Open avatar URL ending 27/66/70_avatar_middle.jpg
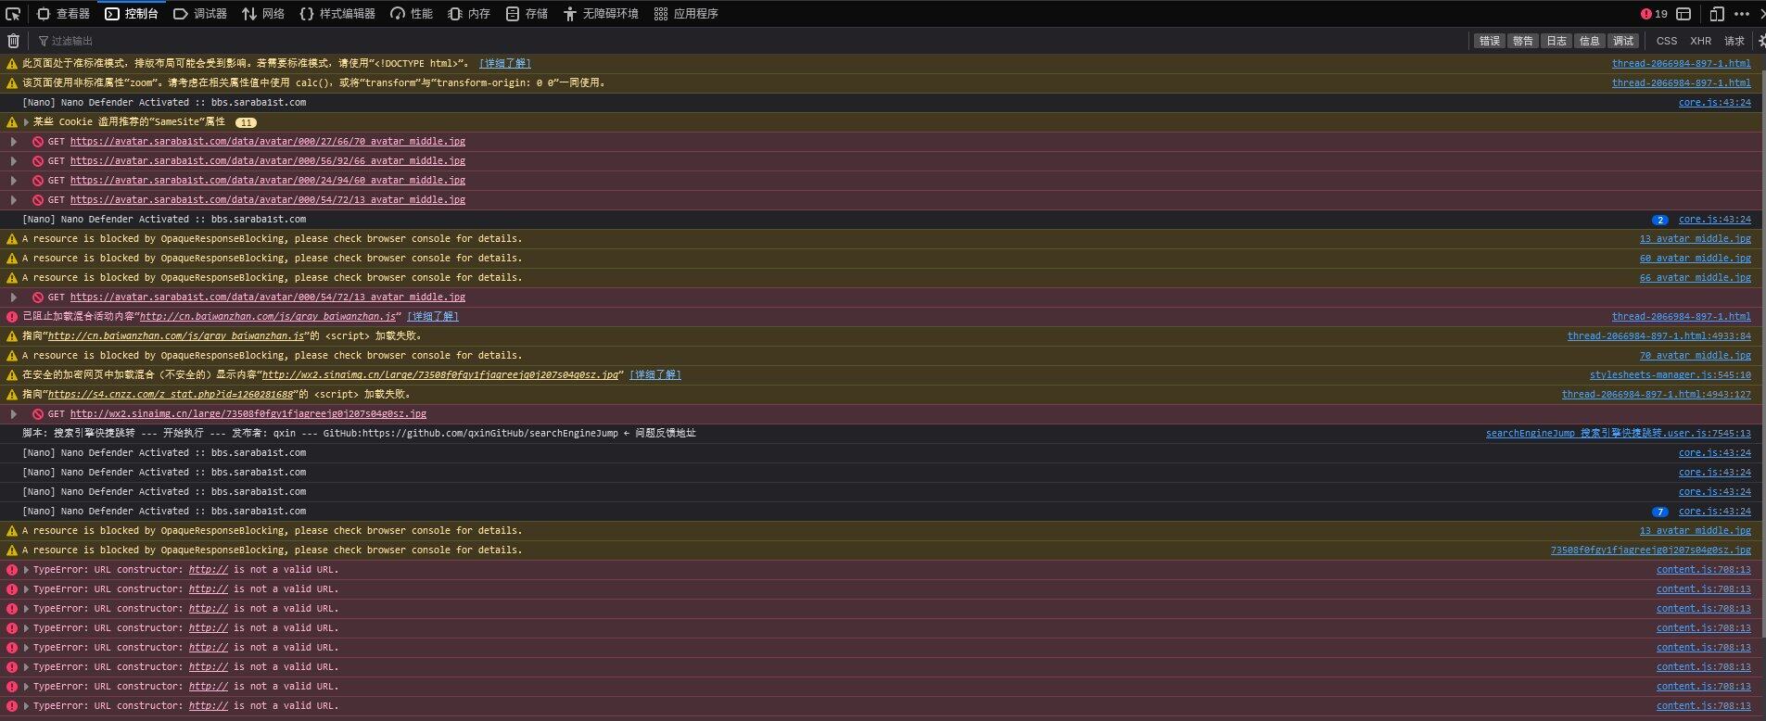The height and width of the screenshot is (721, 1766). coord(268,142)
